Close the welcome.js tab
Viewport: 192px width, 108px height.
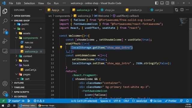coord(95,10)
